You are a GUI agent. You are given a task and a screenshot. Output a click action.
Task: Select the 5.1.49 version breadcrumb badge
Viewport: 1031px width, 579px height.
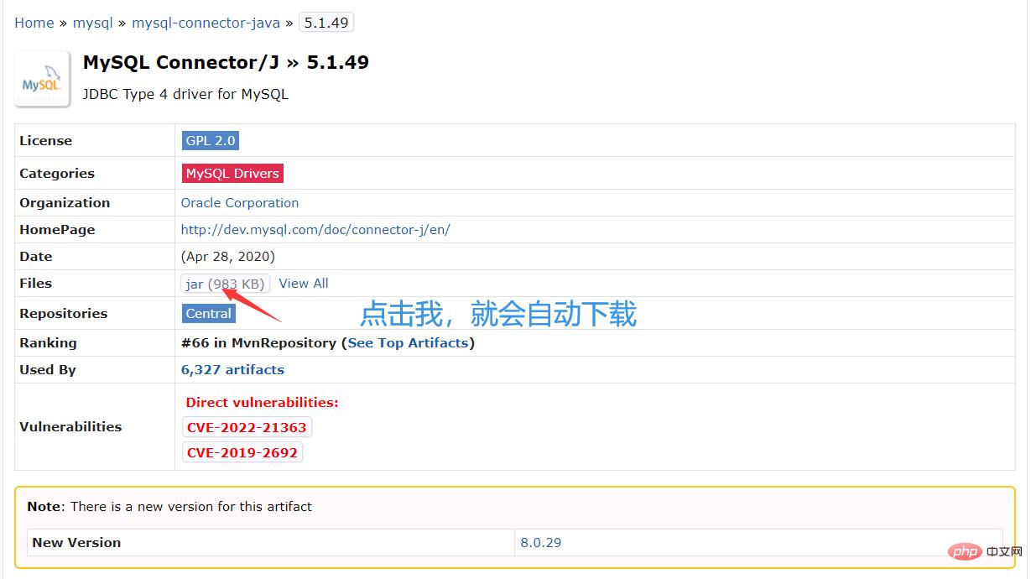pyautogui.click(x=326, y=23)
